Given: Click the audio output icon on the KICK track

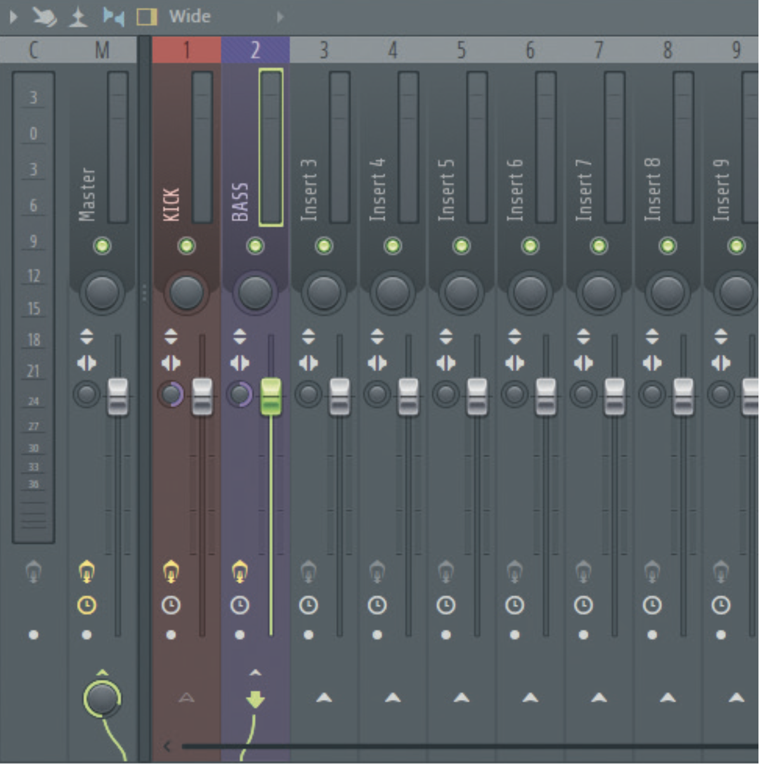Looking at the screenshot, I should coord(170,571).
